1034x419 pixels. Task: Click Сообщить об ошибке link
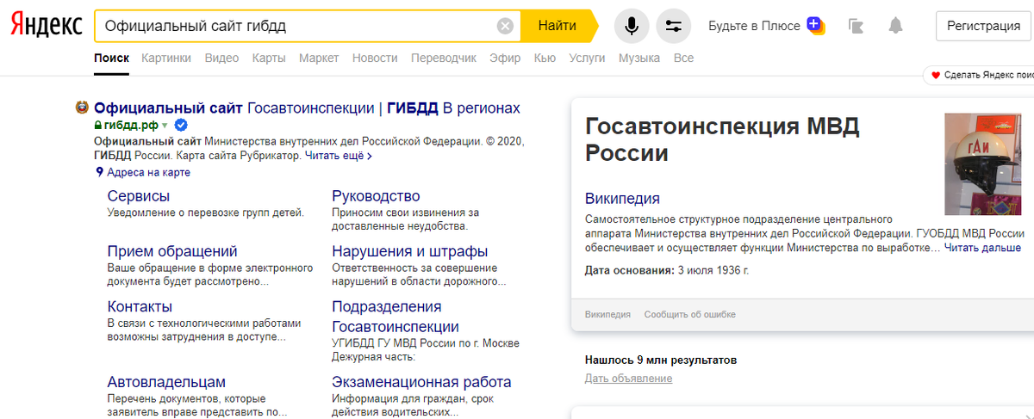click(690, 315)
